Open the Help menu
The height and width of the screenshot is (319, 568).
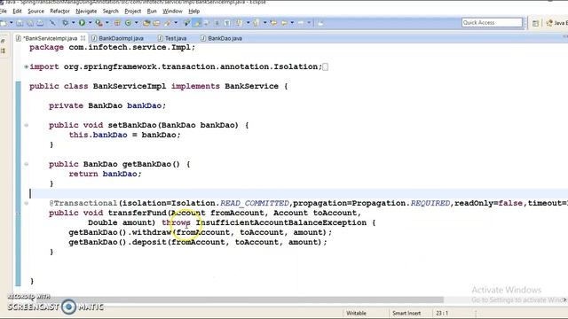tap(193, 12)
